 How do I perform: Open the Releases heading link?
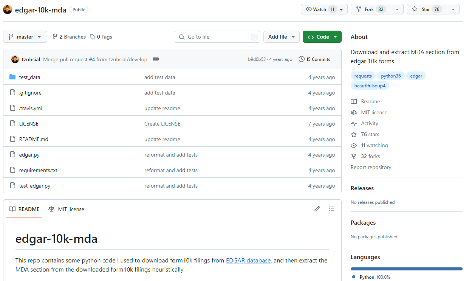coord(362,188)
